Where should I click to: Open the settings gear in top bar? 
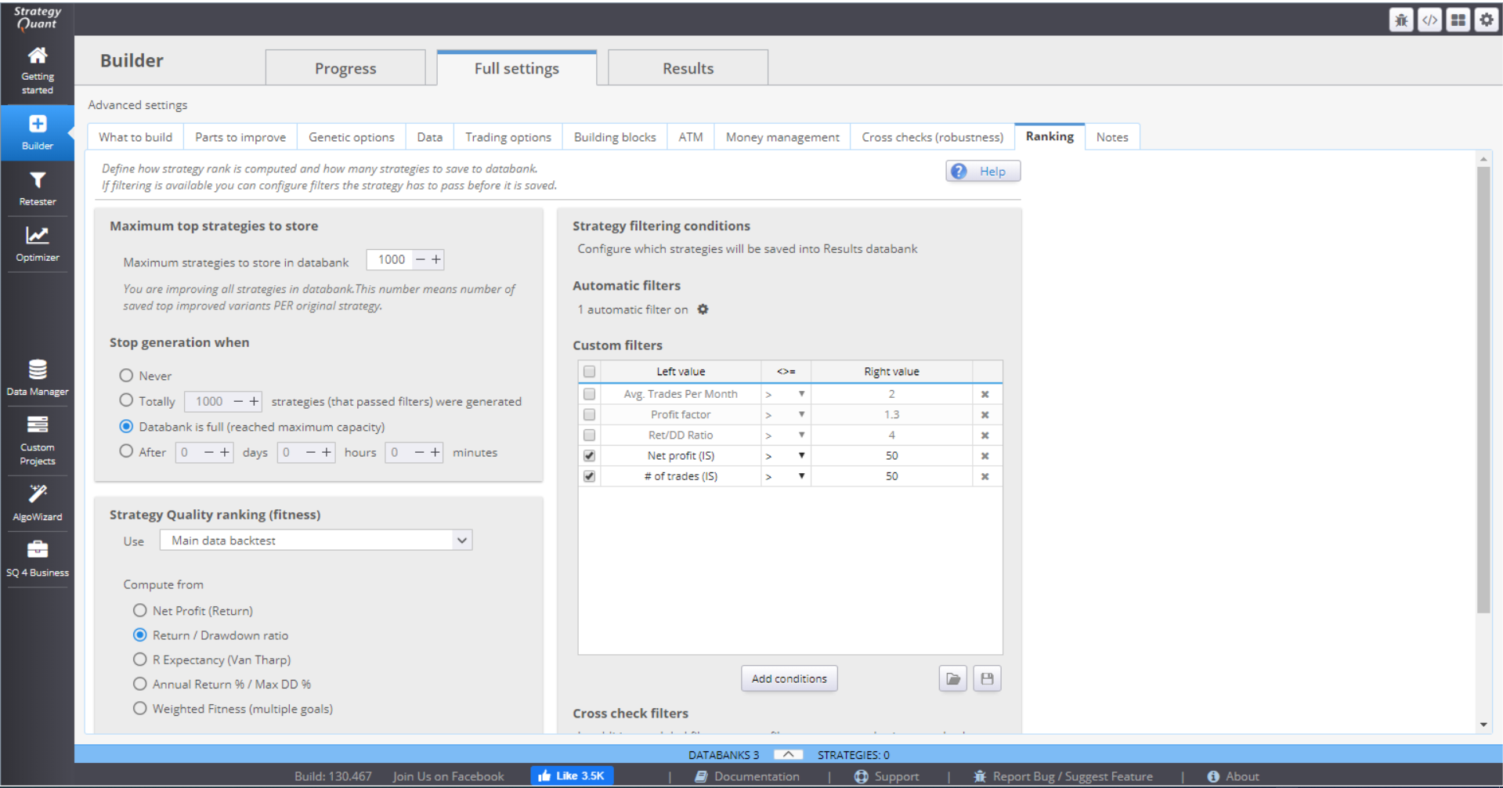click(1486, 20)
